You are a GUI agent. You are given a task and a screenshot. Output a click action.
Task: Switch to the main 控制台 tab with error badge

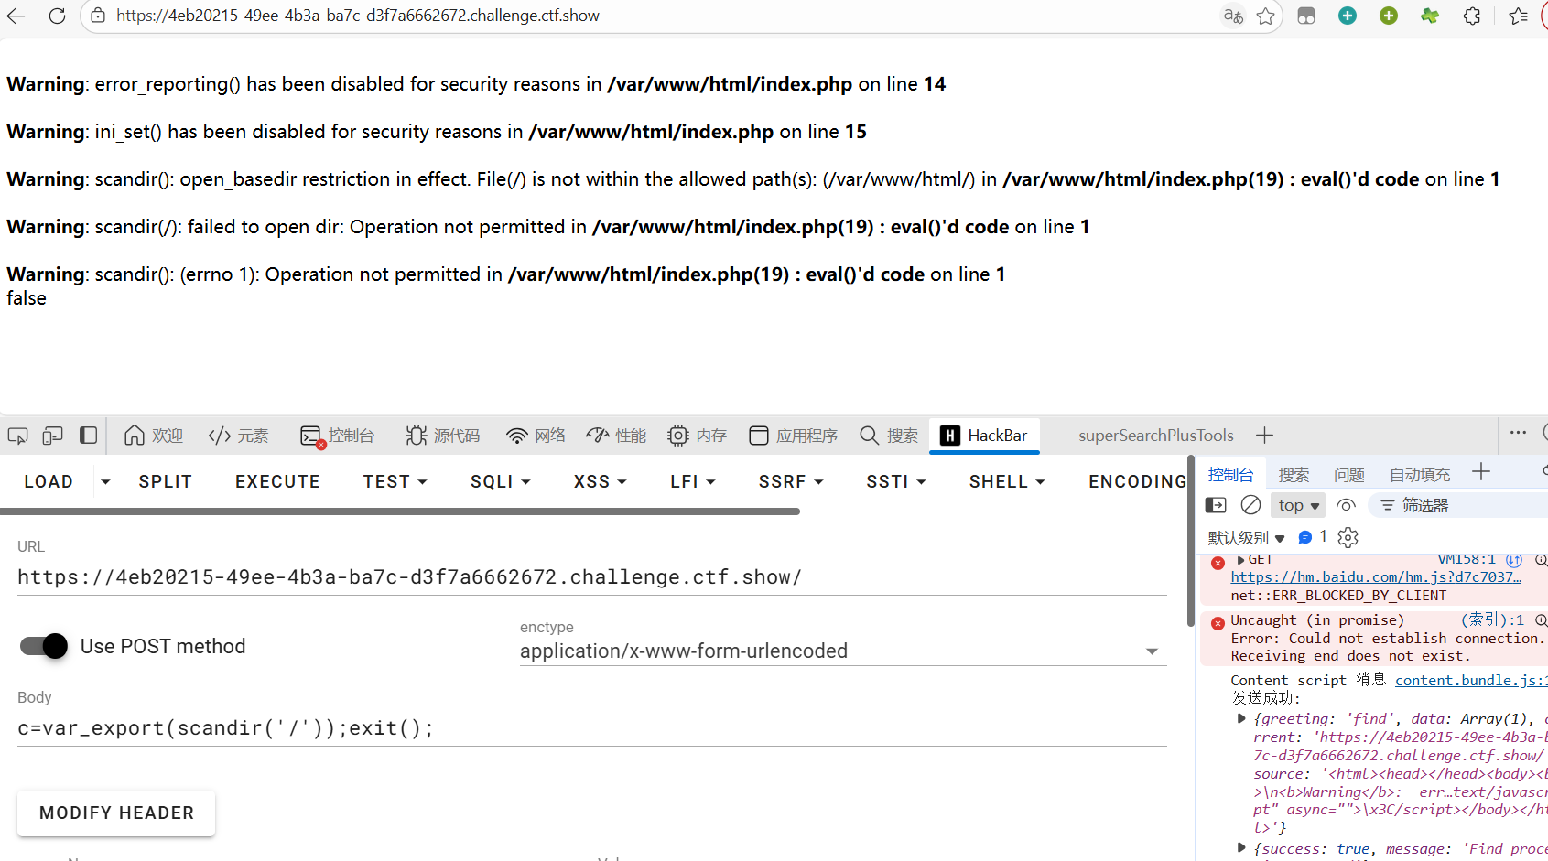point(338,436)
